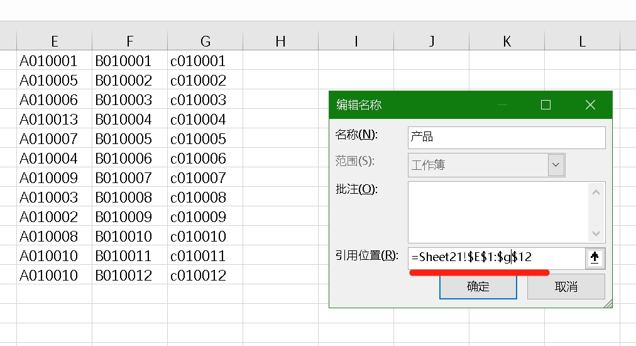This screenshot has height=346, width=636.
Task: Select cell containing c010005
Action: click(x=206, y=138)
